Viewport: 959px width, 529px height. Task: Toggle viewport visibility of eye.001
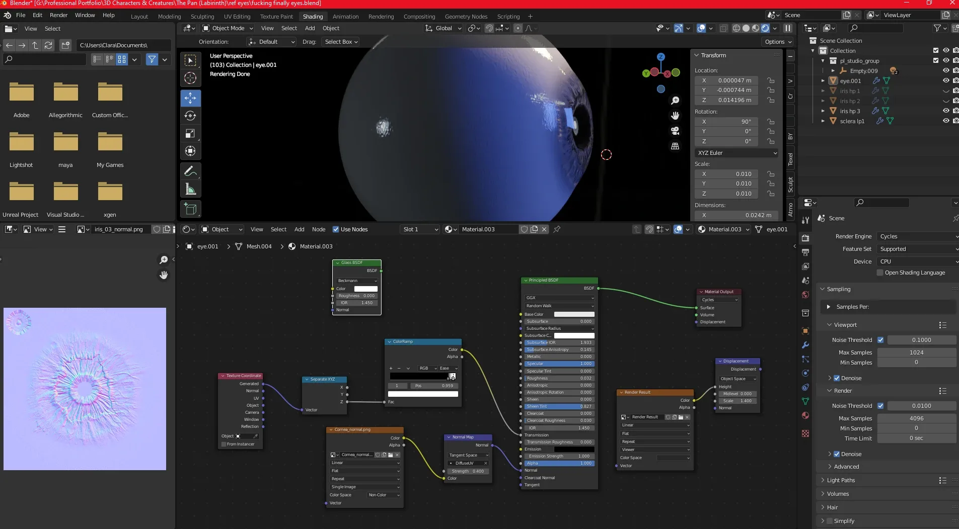(x=946, y=80)
